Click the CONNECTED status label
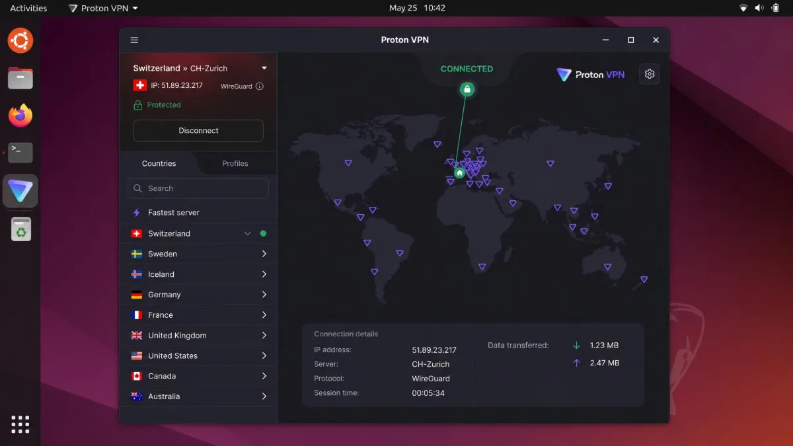This screenshot has height=446, width=793. click(467, 69)
